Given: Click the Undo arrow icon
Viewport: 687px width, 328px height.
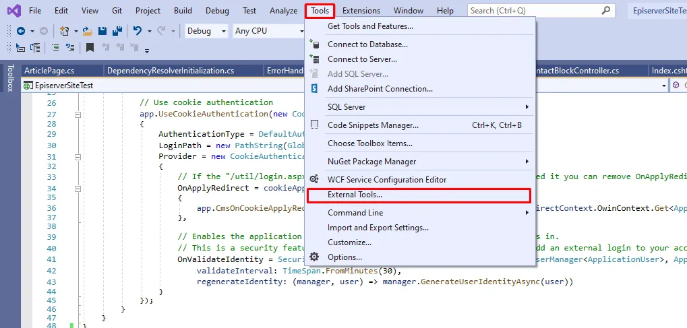Looking at the screenshot, I should (x=138, y=31).
